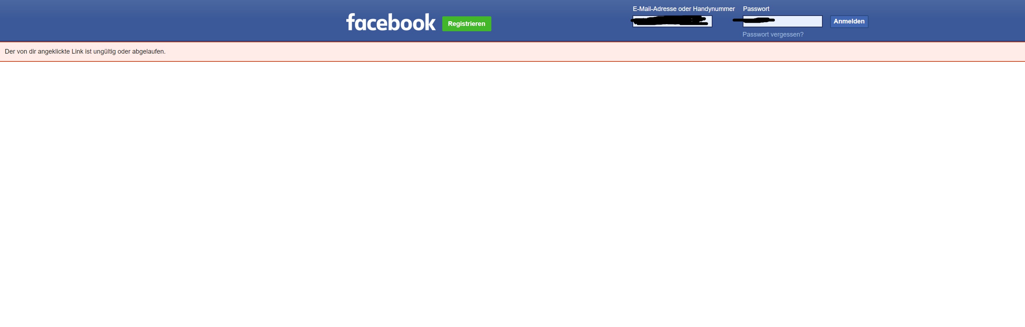This screenshot has height=327, width=1025.
Task: Go to Facebook home via the wordmark
Action: [391, 22]
